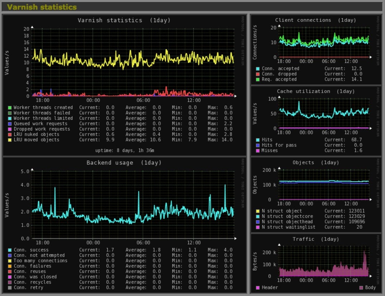Click the yellow Too many connections swatch

[10, 261]
